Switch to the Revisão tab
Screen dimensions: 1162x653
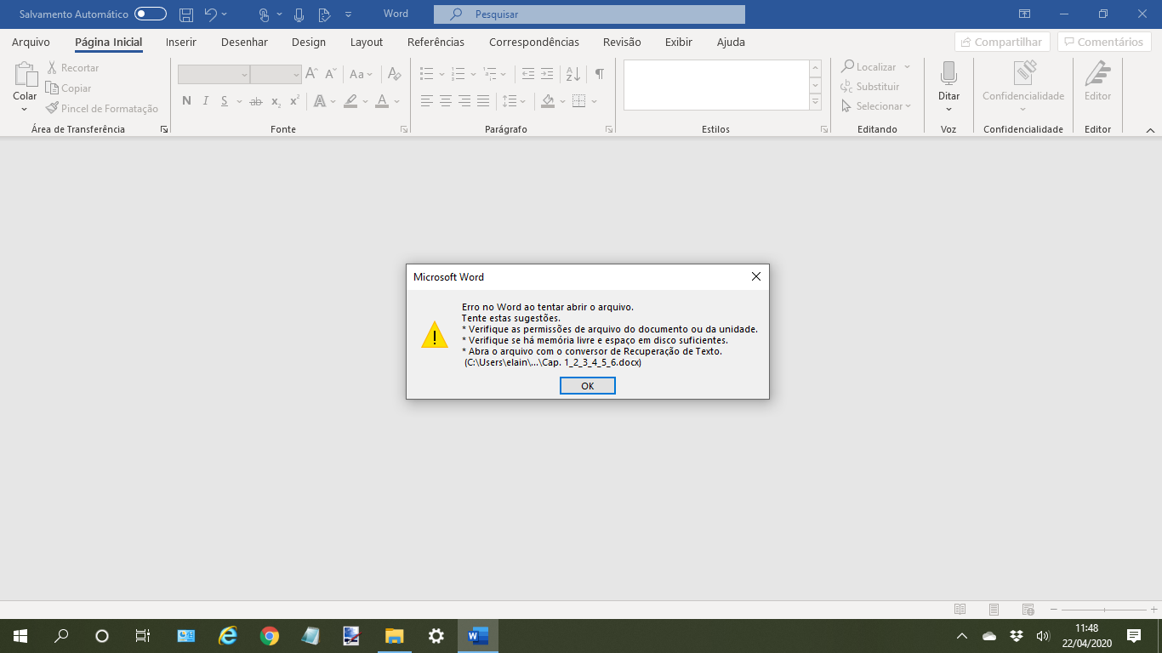[x=622, y=42]
